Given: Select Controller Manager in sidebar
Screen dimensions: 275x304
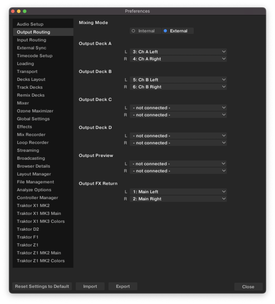Looking at the screenshot, I should [x=37, y=198].
